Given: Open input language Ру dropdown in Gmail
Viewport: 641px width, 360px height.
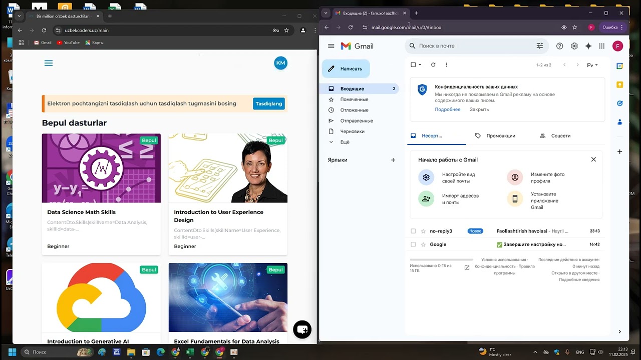Looking at the screenshot, I should (x=592, y=65).
